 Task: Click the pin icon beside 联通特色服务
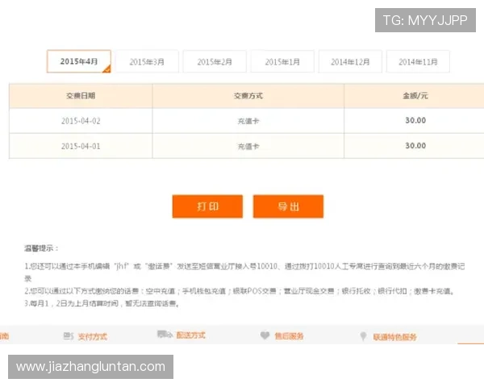363,336
